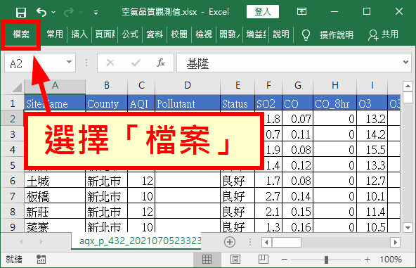The image size is (416, 268).
Task: Click the formula bar containing 基隆
Action: (x=290, y=63)
